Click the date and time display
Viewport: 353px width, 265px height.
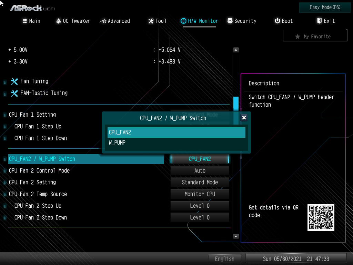point(296,259)
